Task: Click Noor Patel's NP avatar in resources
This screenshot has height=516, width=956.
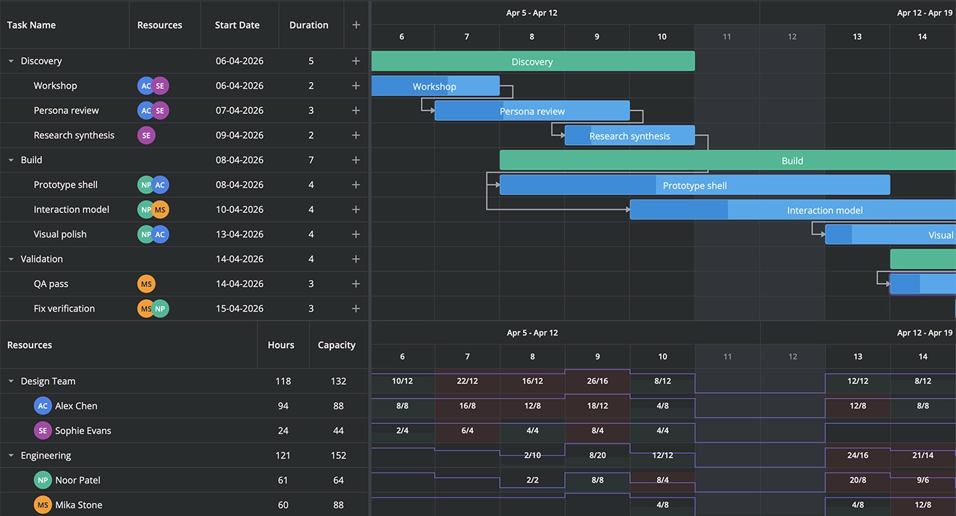Action: coord(43,480)
